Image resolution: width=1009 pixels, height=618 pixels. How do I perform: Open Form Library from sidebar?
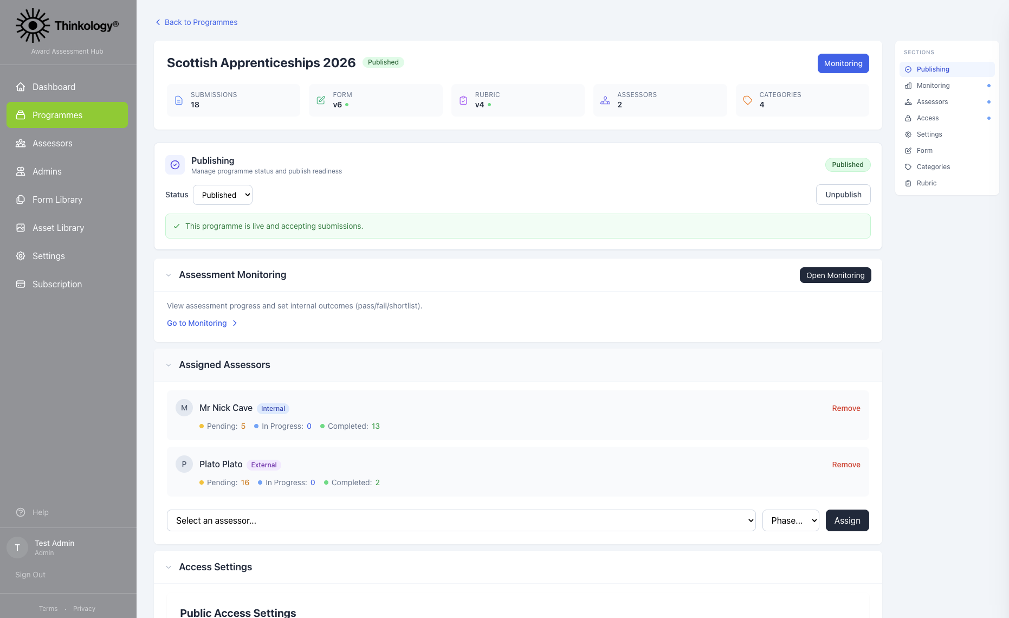click(x=67, y=199)
